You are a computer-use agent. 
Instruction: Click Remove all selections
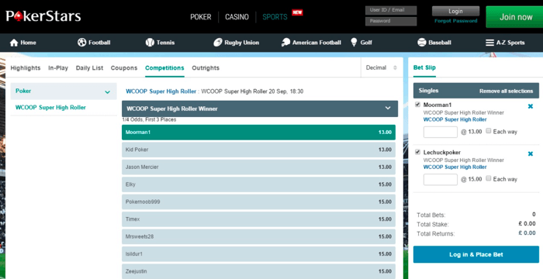[506, 91]
